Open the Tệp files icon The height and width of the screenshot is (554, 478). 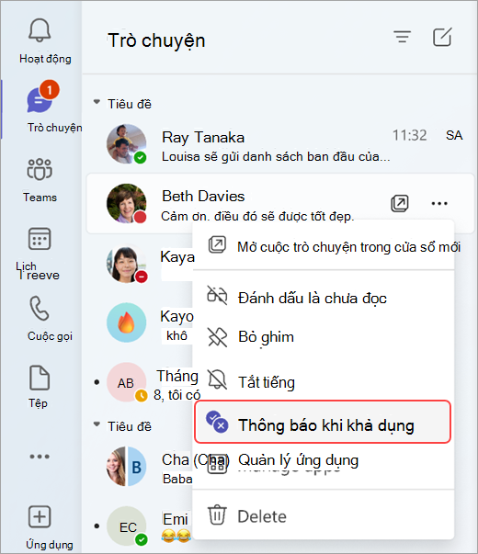40,378
